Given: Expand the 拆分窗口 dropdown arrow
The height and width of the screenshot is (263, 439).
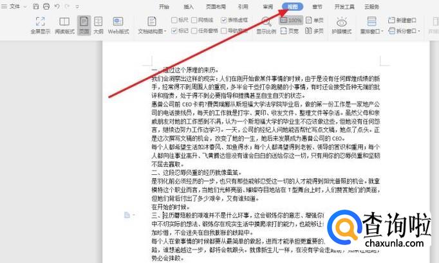Looking at the screenshot, I should (x=419, y=31).
